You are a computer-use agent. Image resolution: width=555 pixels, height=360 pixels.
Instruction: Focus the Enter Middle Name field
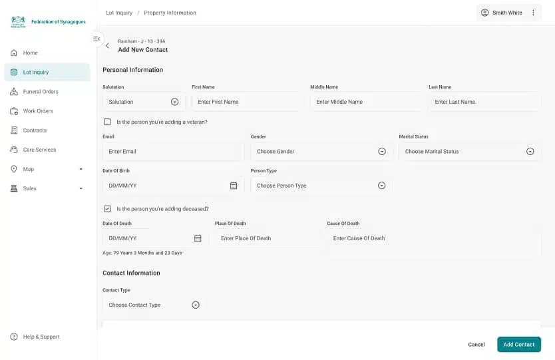click(x=365, y=102)
